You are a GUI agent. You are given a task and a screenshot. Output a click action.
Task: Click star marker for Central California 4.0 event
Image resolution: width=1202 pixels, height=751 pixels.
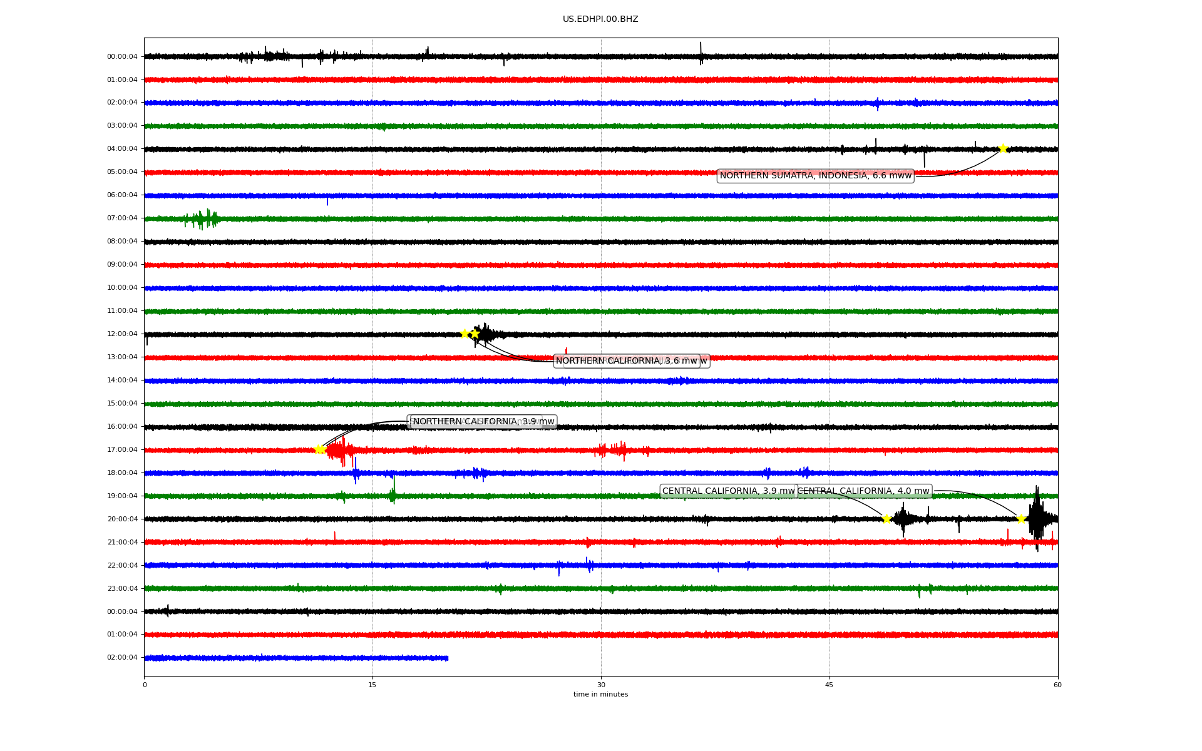pyautogui.click(x=1021, y=519)
